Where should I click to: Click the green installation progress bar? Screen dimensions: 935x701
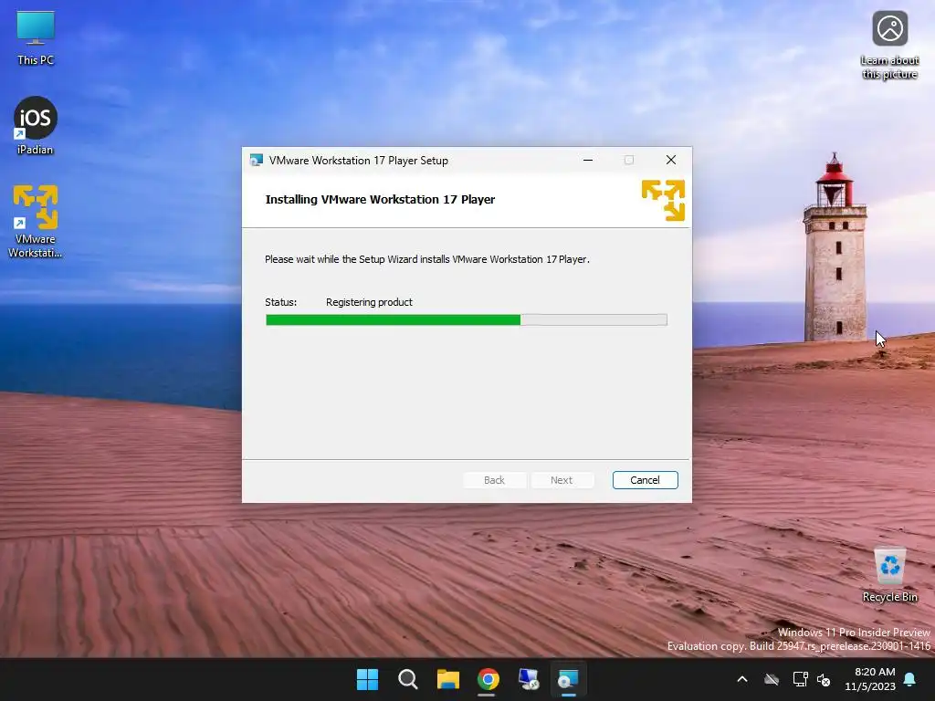pyautogui.click(x=467, y=320)
